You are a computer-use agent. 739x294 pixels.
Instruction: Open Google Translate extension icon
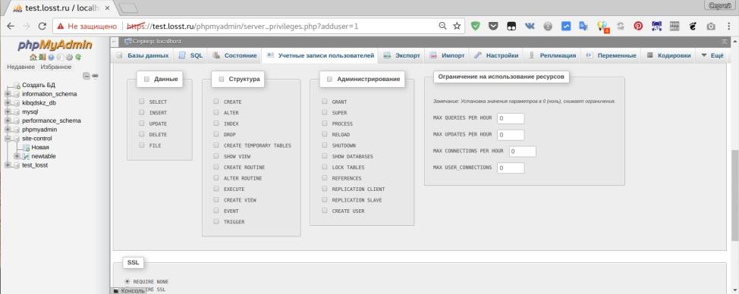coord(584,27)
